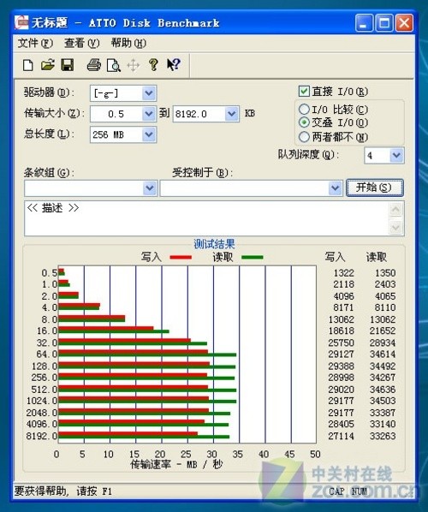The height and width of the screenshot is (512, 428).
Task: Save results with the floppy disk icon
Action: click(68, 65)
